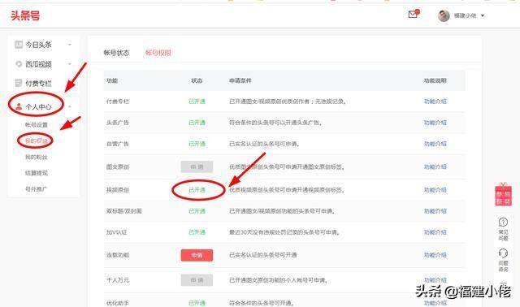Viewport: 520px width, 307px height.
Task: Open 功能介绍 link for 头条广告
Action: click(435, 123)
